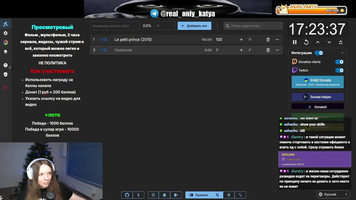Viewport: 356px width, 200px height.
Task: Add amount plus icon for Le petit prince
Action: (241, 40)
